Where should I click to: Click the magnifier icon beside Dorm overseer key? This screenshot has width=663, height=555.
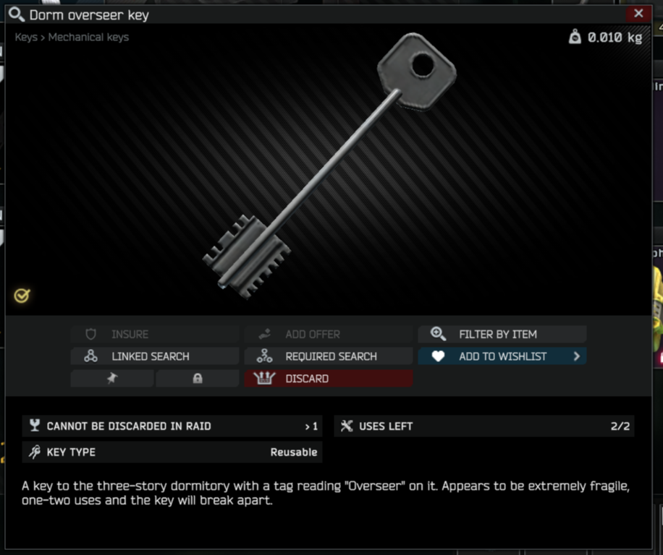tap(17, 14)
